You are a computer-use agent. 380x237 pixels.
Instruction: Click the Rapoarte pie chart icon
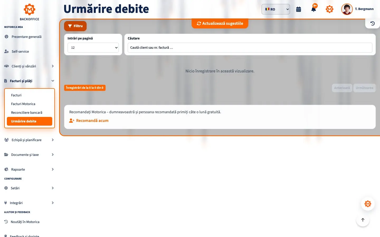coord(6,170)
